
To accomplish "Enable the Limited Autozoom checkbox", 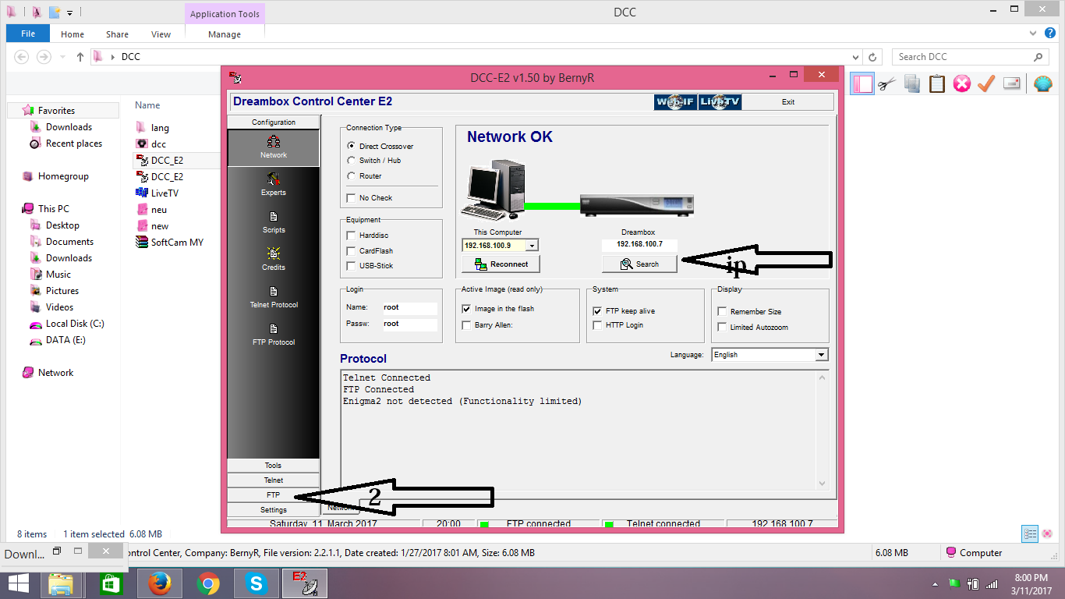I will click(x=722, y=328).
